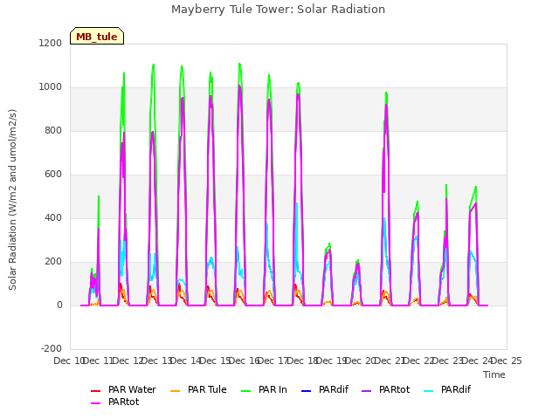Click the chart title 'Mayberry Tule Tower: Solar Radiation'
559x419 pixels.
coord(278,10)
